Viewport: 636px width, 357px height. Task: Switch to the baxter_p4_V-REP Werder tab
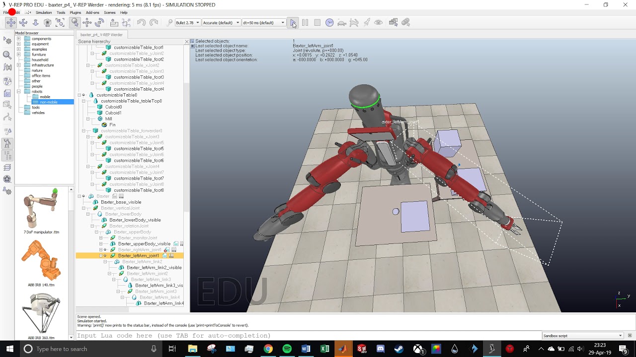(101, 35)
